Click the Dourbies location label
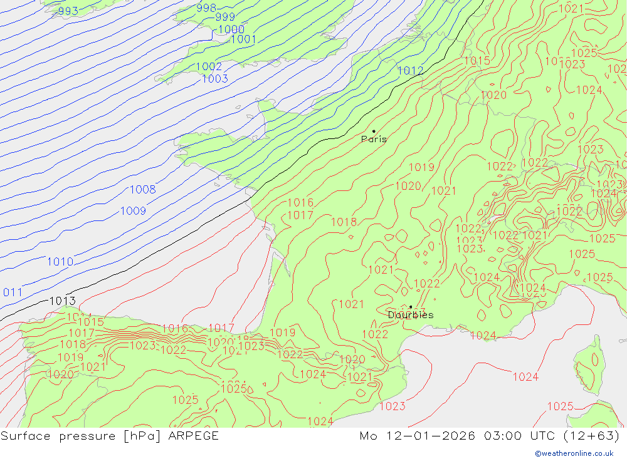 pyautogui.click(x=411, y=315)
